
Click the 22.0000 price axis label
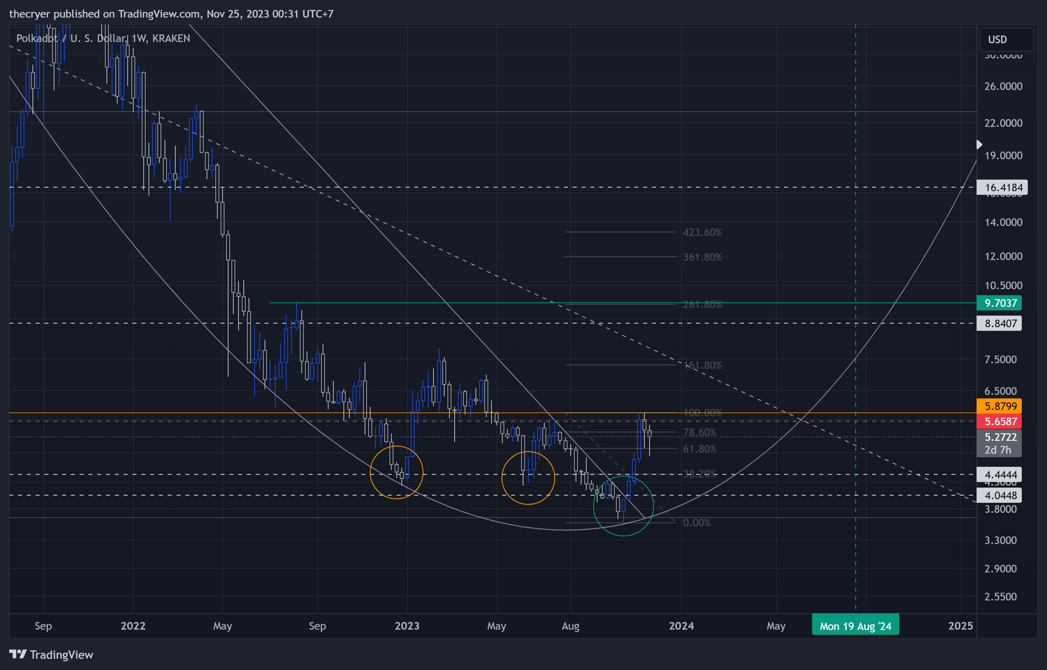[x=1003, y=123]
